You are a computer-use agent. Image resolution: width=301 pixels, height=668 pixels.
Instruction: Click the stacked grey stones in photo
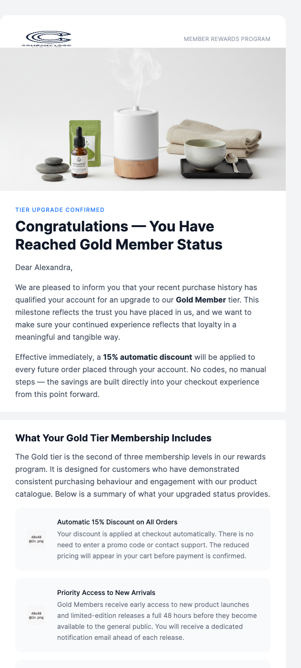coord(52,168)
